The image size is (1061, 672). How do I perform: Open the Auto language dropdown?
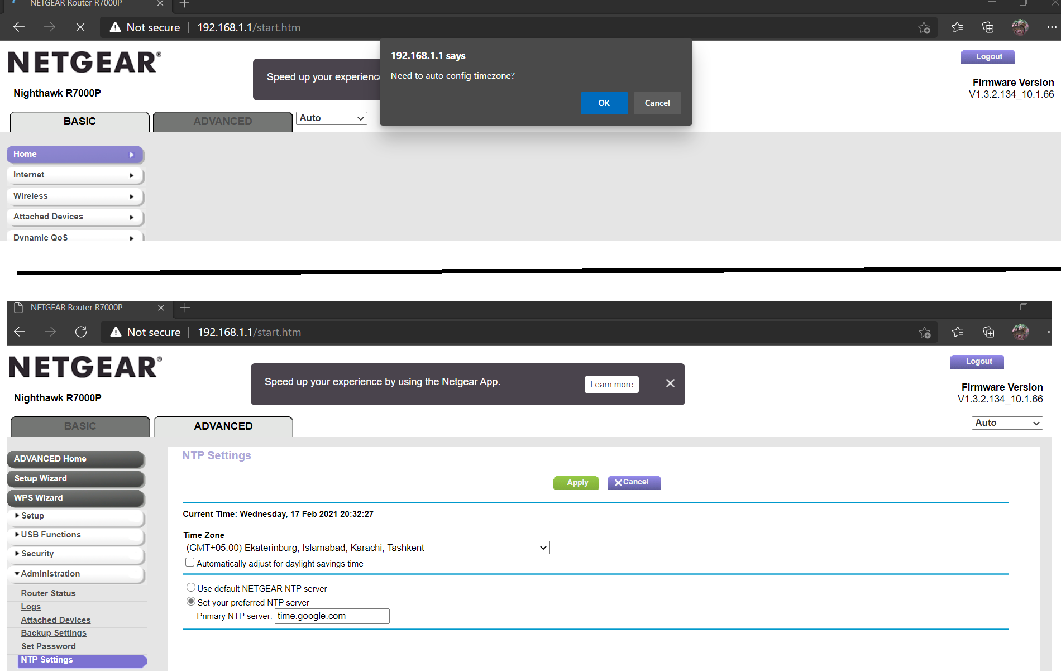click(1006, 423)
